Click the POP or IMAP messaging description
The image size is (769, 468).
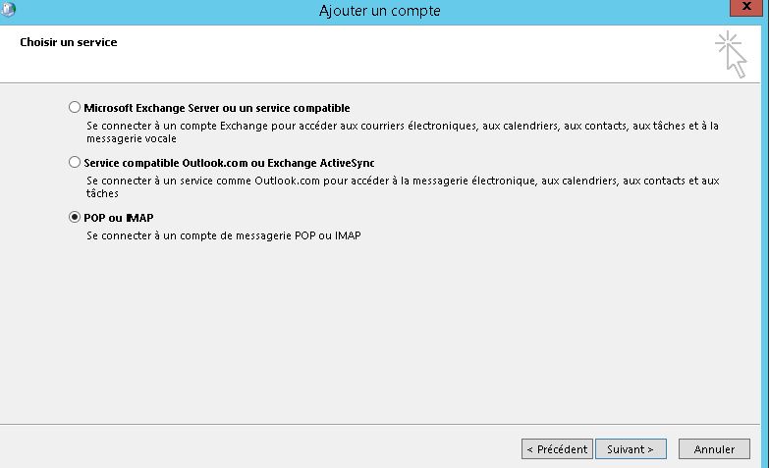224,235
